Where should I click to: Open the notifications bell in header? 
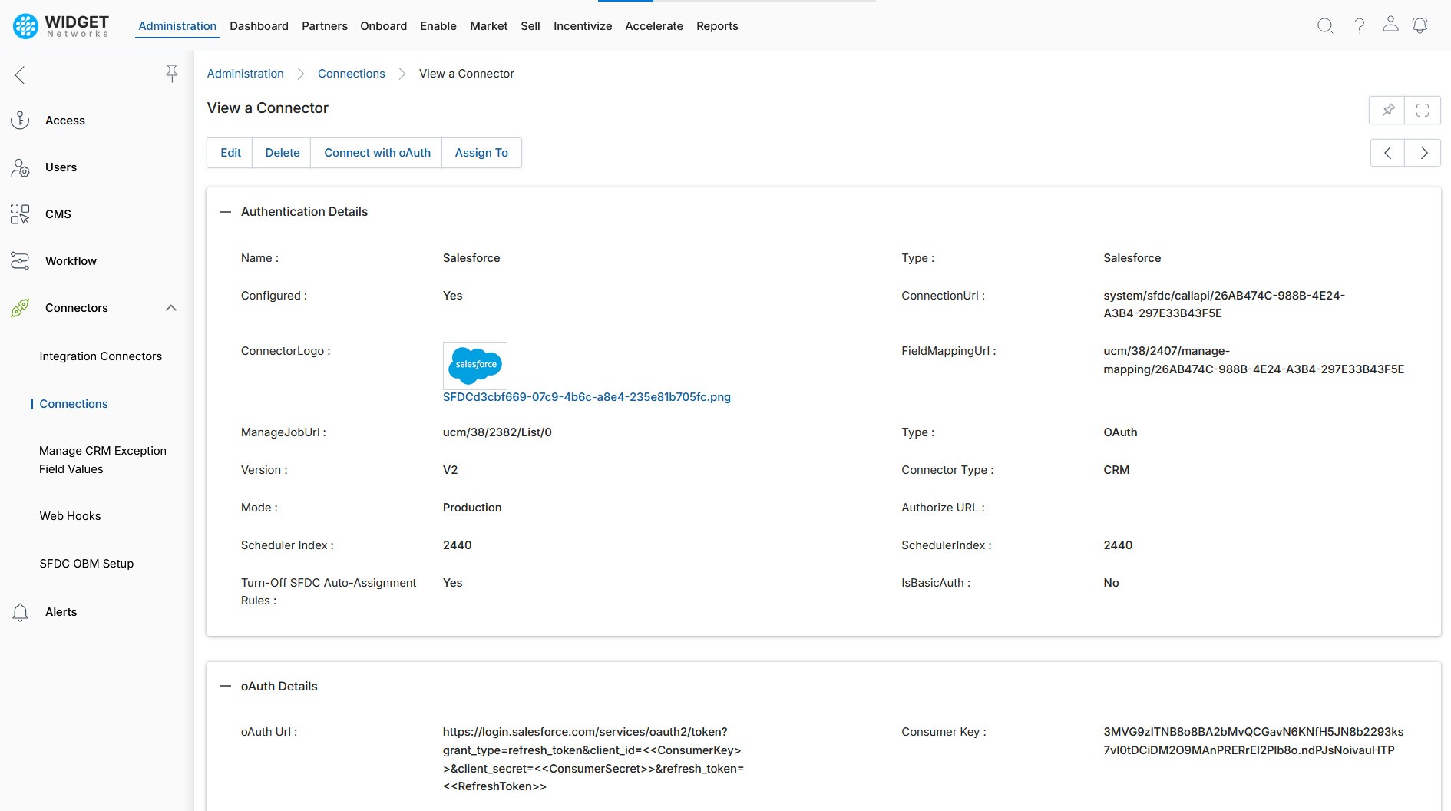[x=1420, y=26]
